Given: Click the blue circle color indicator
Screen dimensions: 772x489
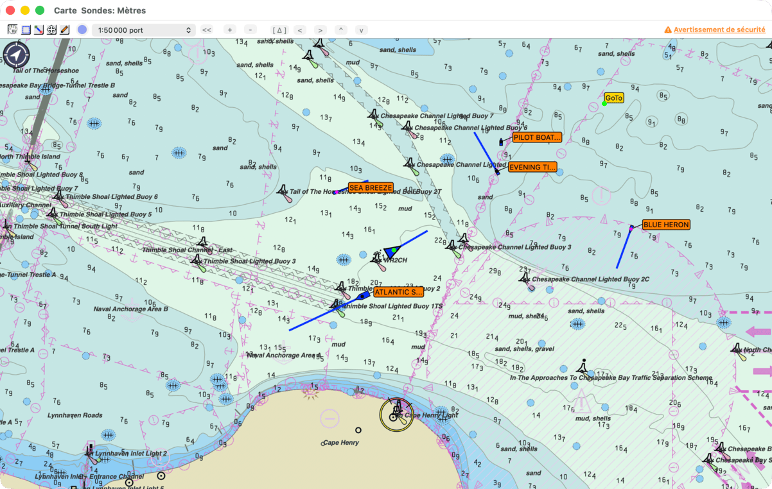Looking at the screenshot, I should click(82, 30).
